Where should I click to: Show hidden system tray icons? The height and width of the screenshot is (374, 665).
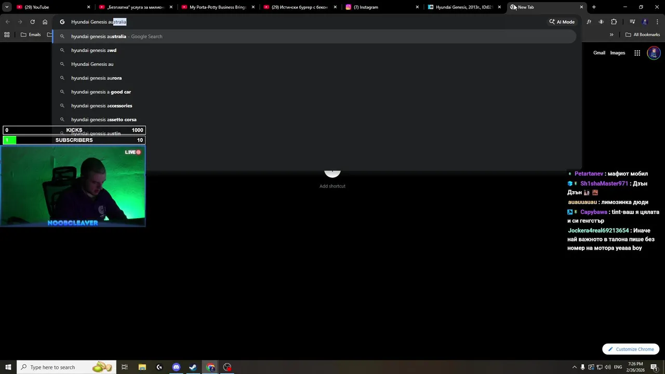[574, 367]
